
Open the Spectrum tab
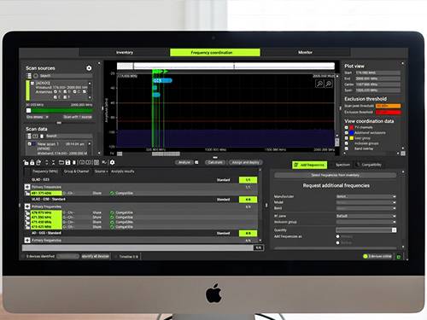pyautogui.click(x=341, y=165)
